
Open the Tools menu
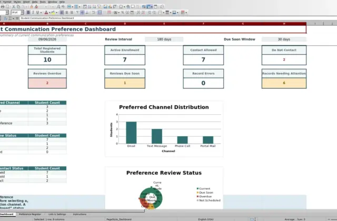(43, 2)
